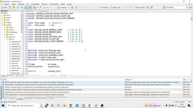
Task: Expand the Files folder in navigator
Action: [2, 20]
